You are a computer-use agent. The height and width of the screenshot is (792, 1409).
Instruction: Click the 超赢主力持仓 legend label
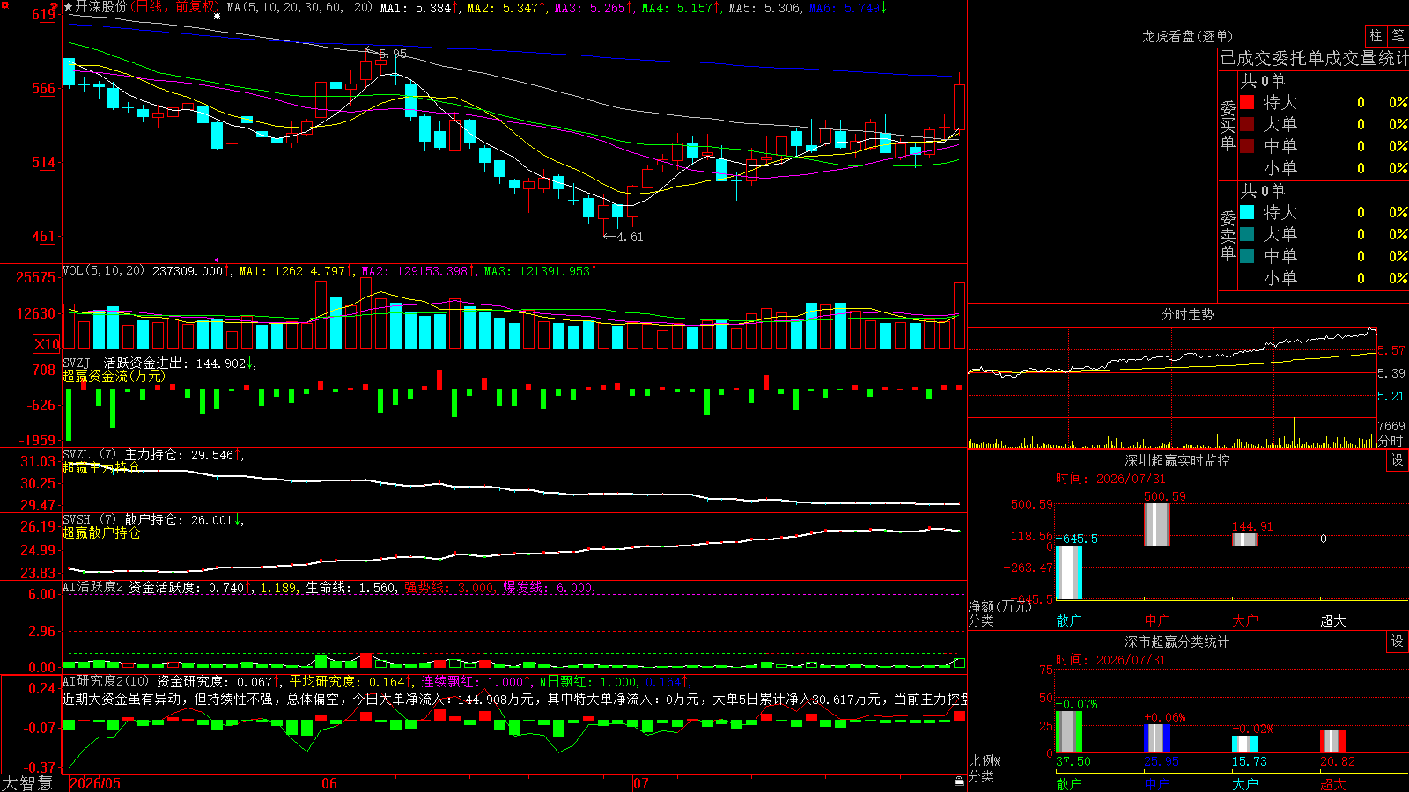click(x=101, y=467)
